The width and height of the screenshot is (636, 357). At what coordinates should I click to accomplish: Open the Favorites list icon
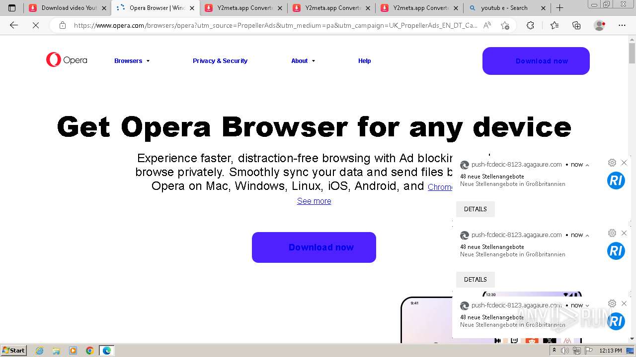(x=555, y=25)
